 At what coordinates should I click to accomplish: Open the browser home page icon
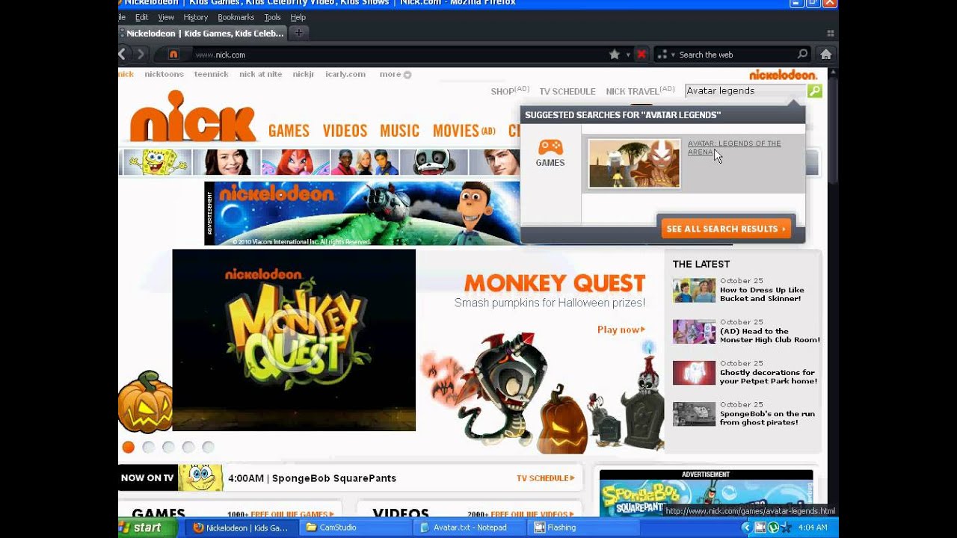(x=826, y=54)
